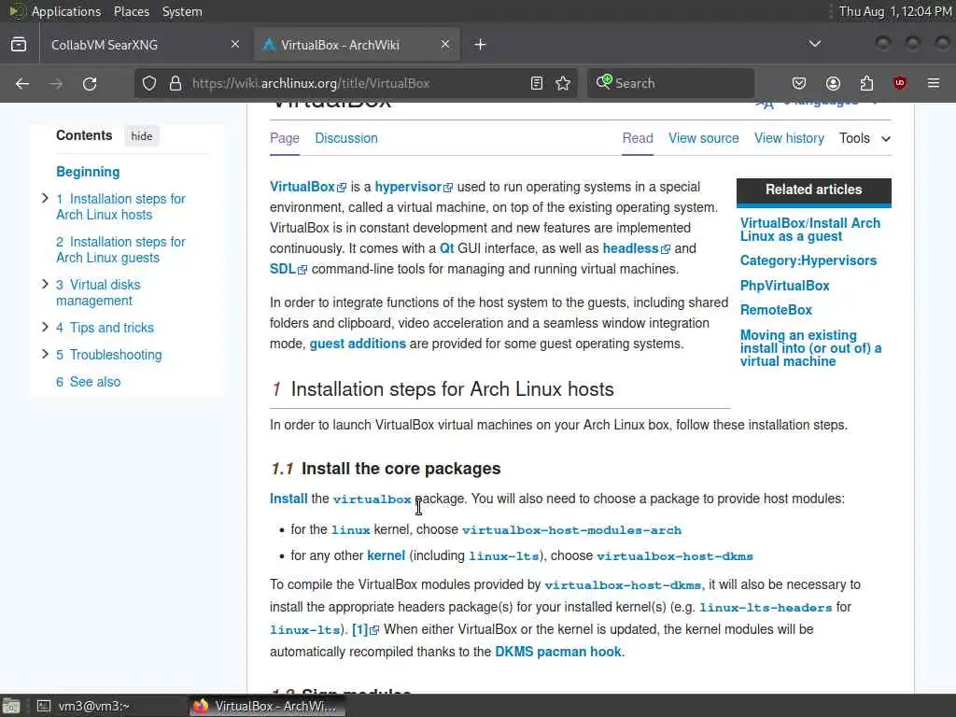Click the show desktop icon in the bottom panel
The image size is (956, 717).
coord(11,706)
